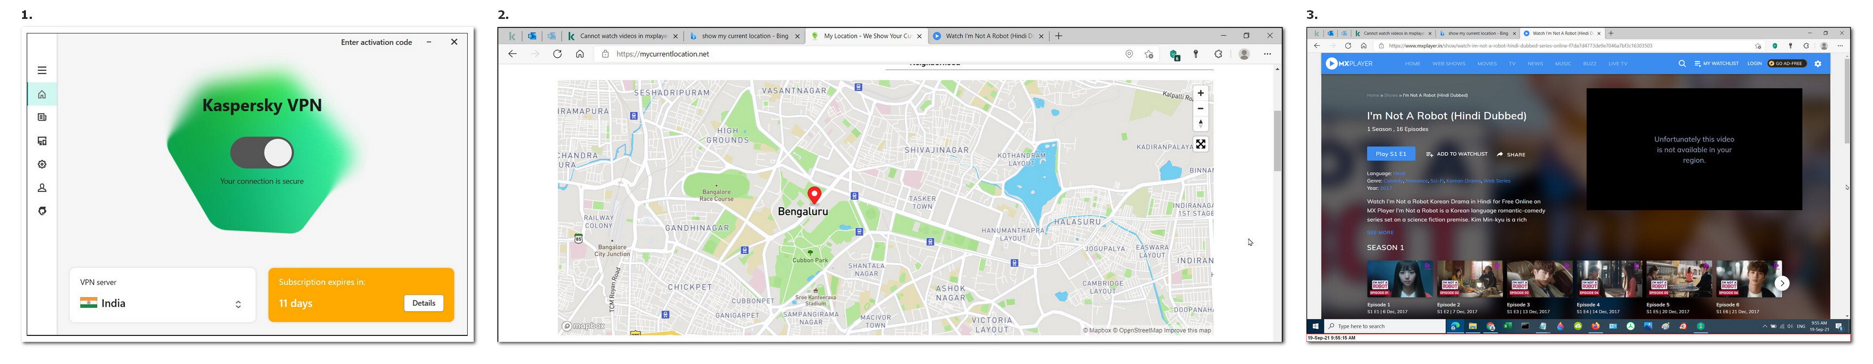Open devices icon in Kaspersky sidebar

point(42,141)
